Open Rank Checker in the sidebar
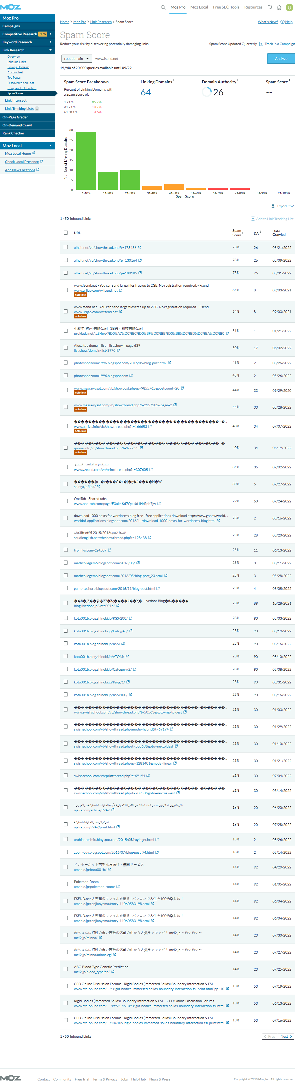The height and width of the screenshot is (1092, 295). [x=27, y=133]
